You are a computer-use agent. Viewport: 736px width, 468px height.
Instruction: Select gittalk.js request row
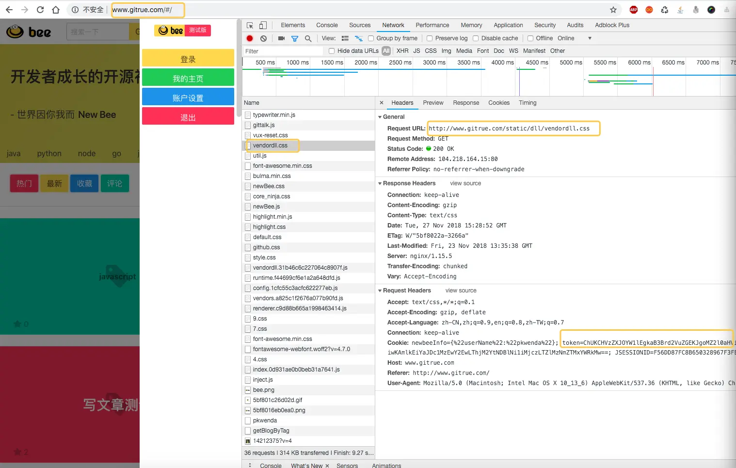[x=308, y=125]
